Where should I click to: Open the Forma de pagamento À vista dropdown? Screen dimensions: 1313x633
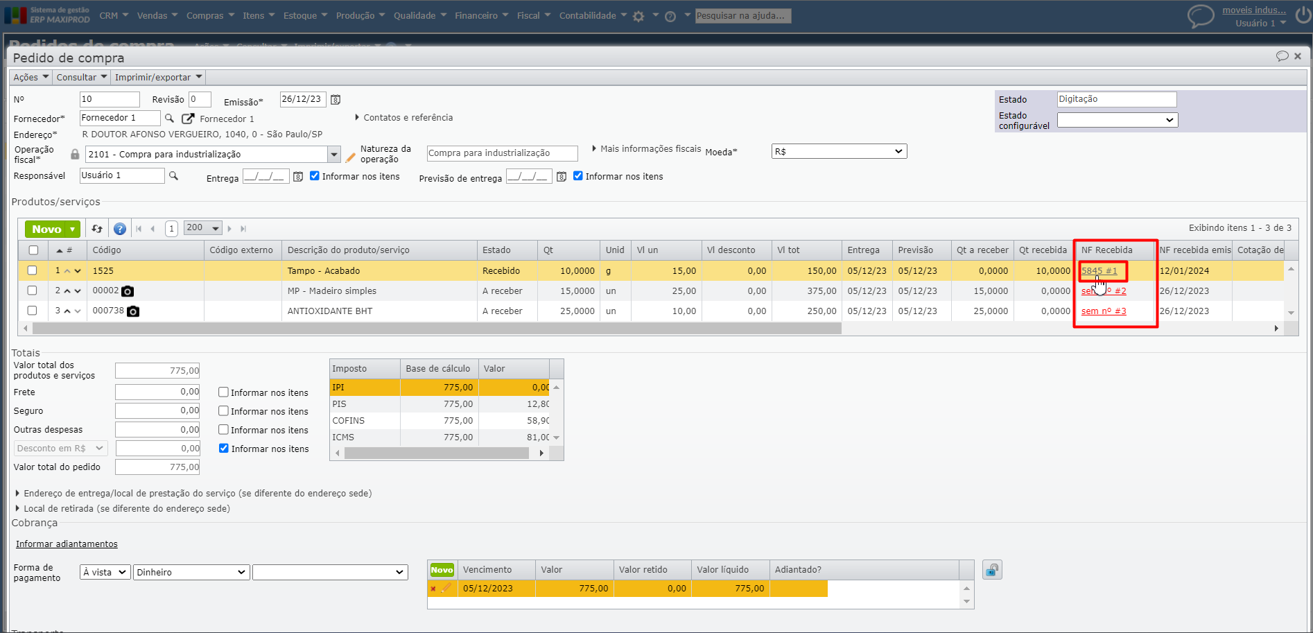click(x=104, y=572)
